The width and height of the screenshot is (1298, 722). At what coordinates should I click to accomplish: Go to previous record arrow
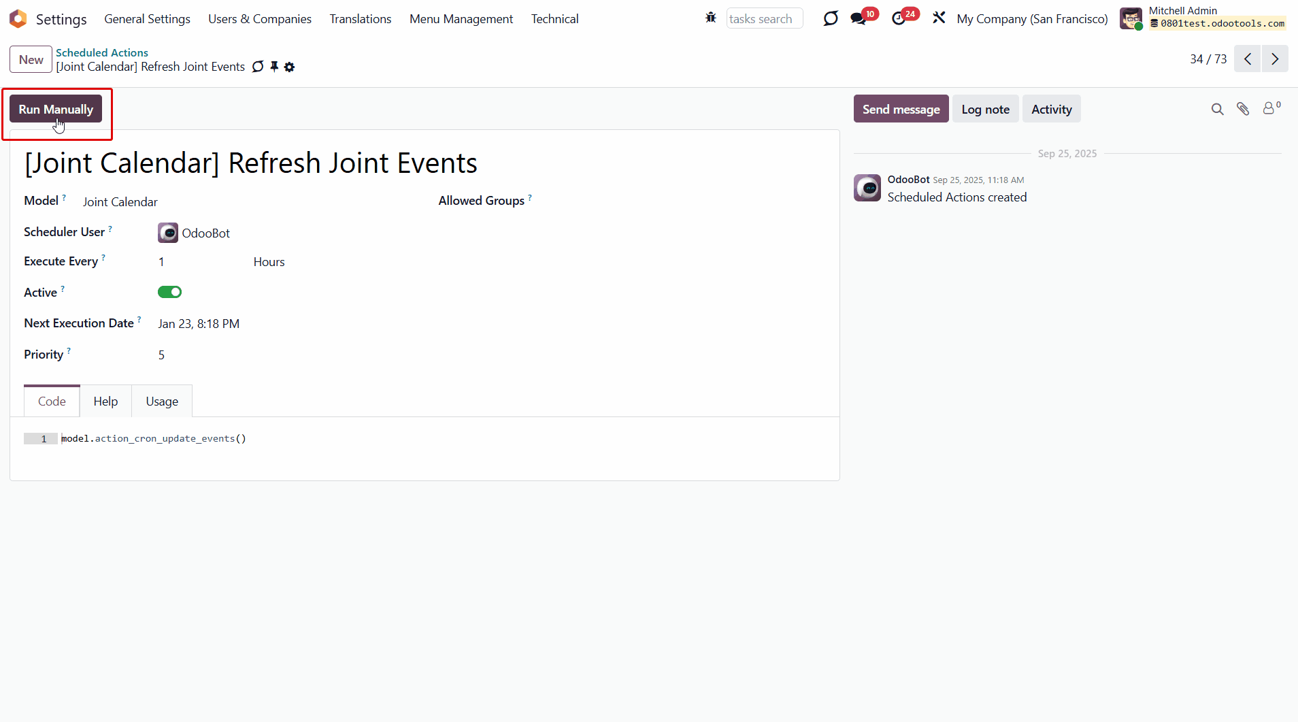pyautogui.click(x=1248, y=59)
